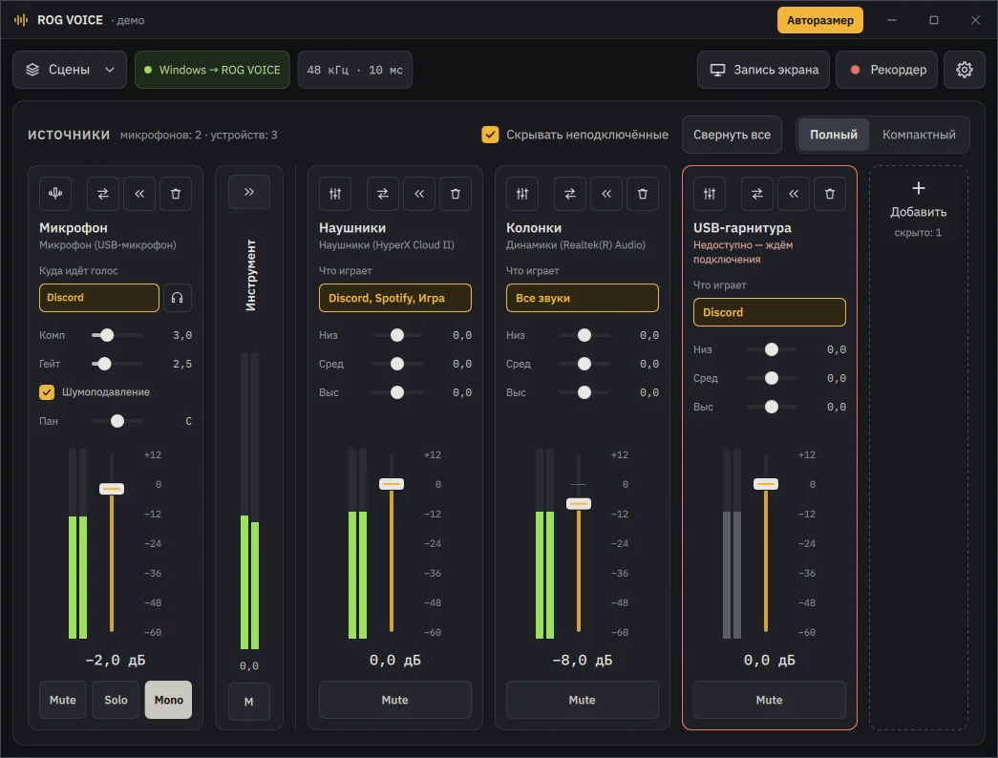Open Колонки routing 'Все звуки'
Viewport: 998px width, 758px height.
pyautogui.click(x=583, y=298)
